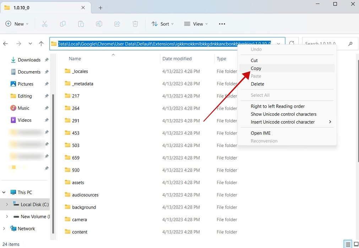
Task: Click the Delete trash icon
Action: point(135,24)
